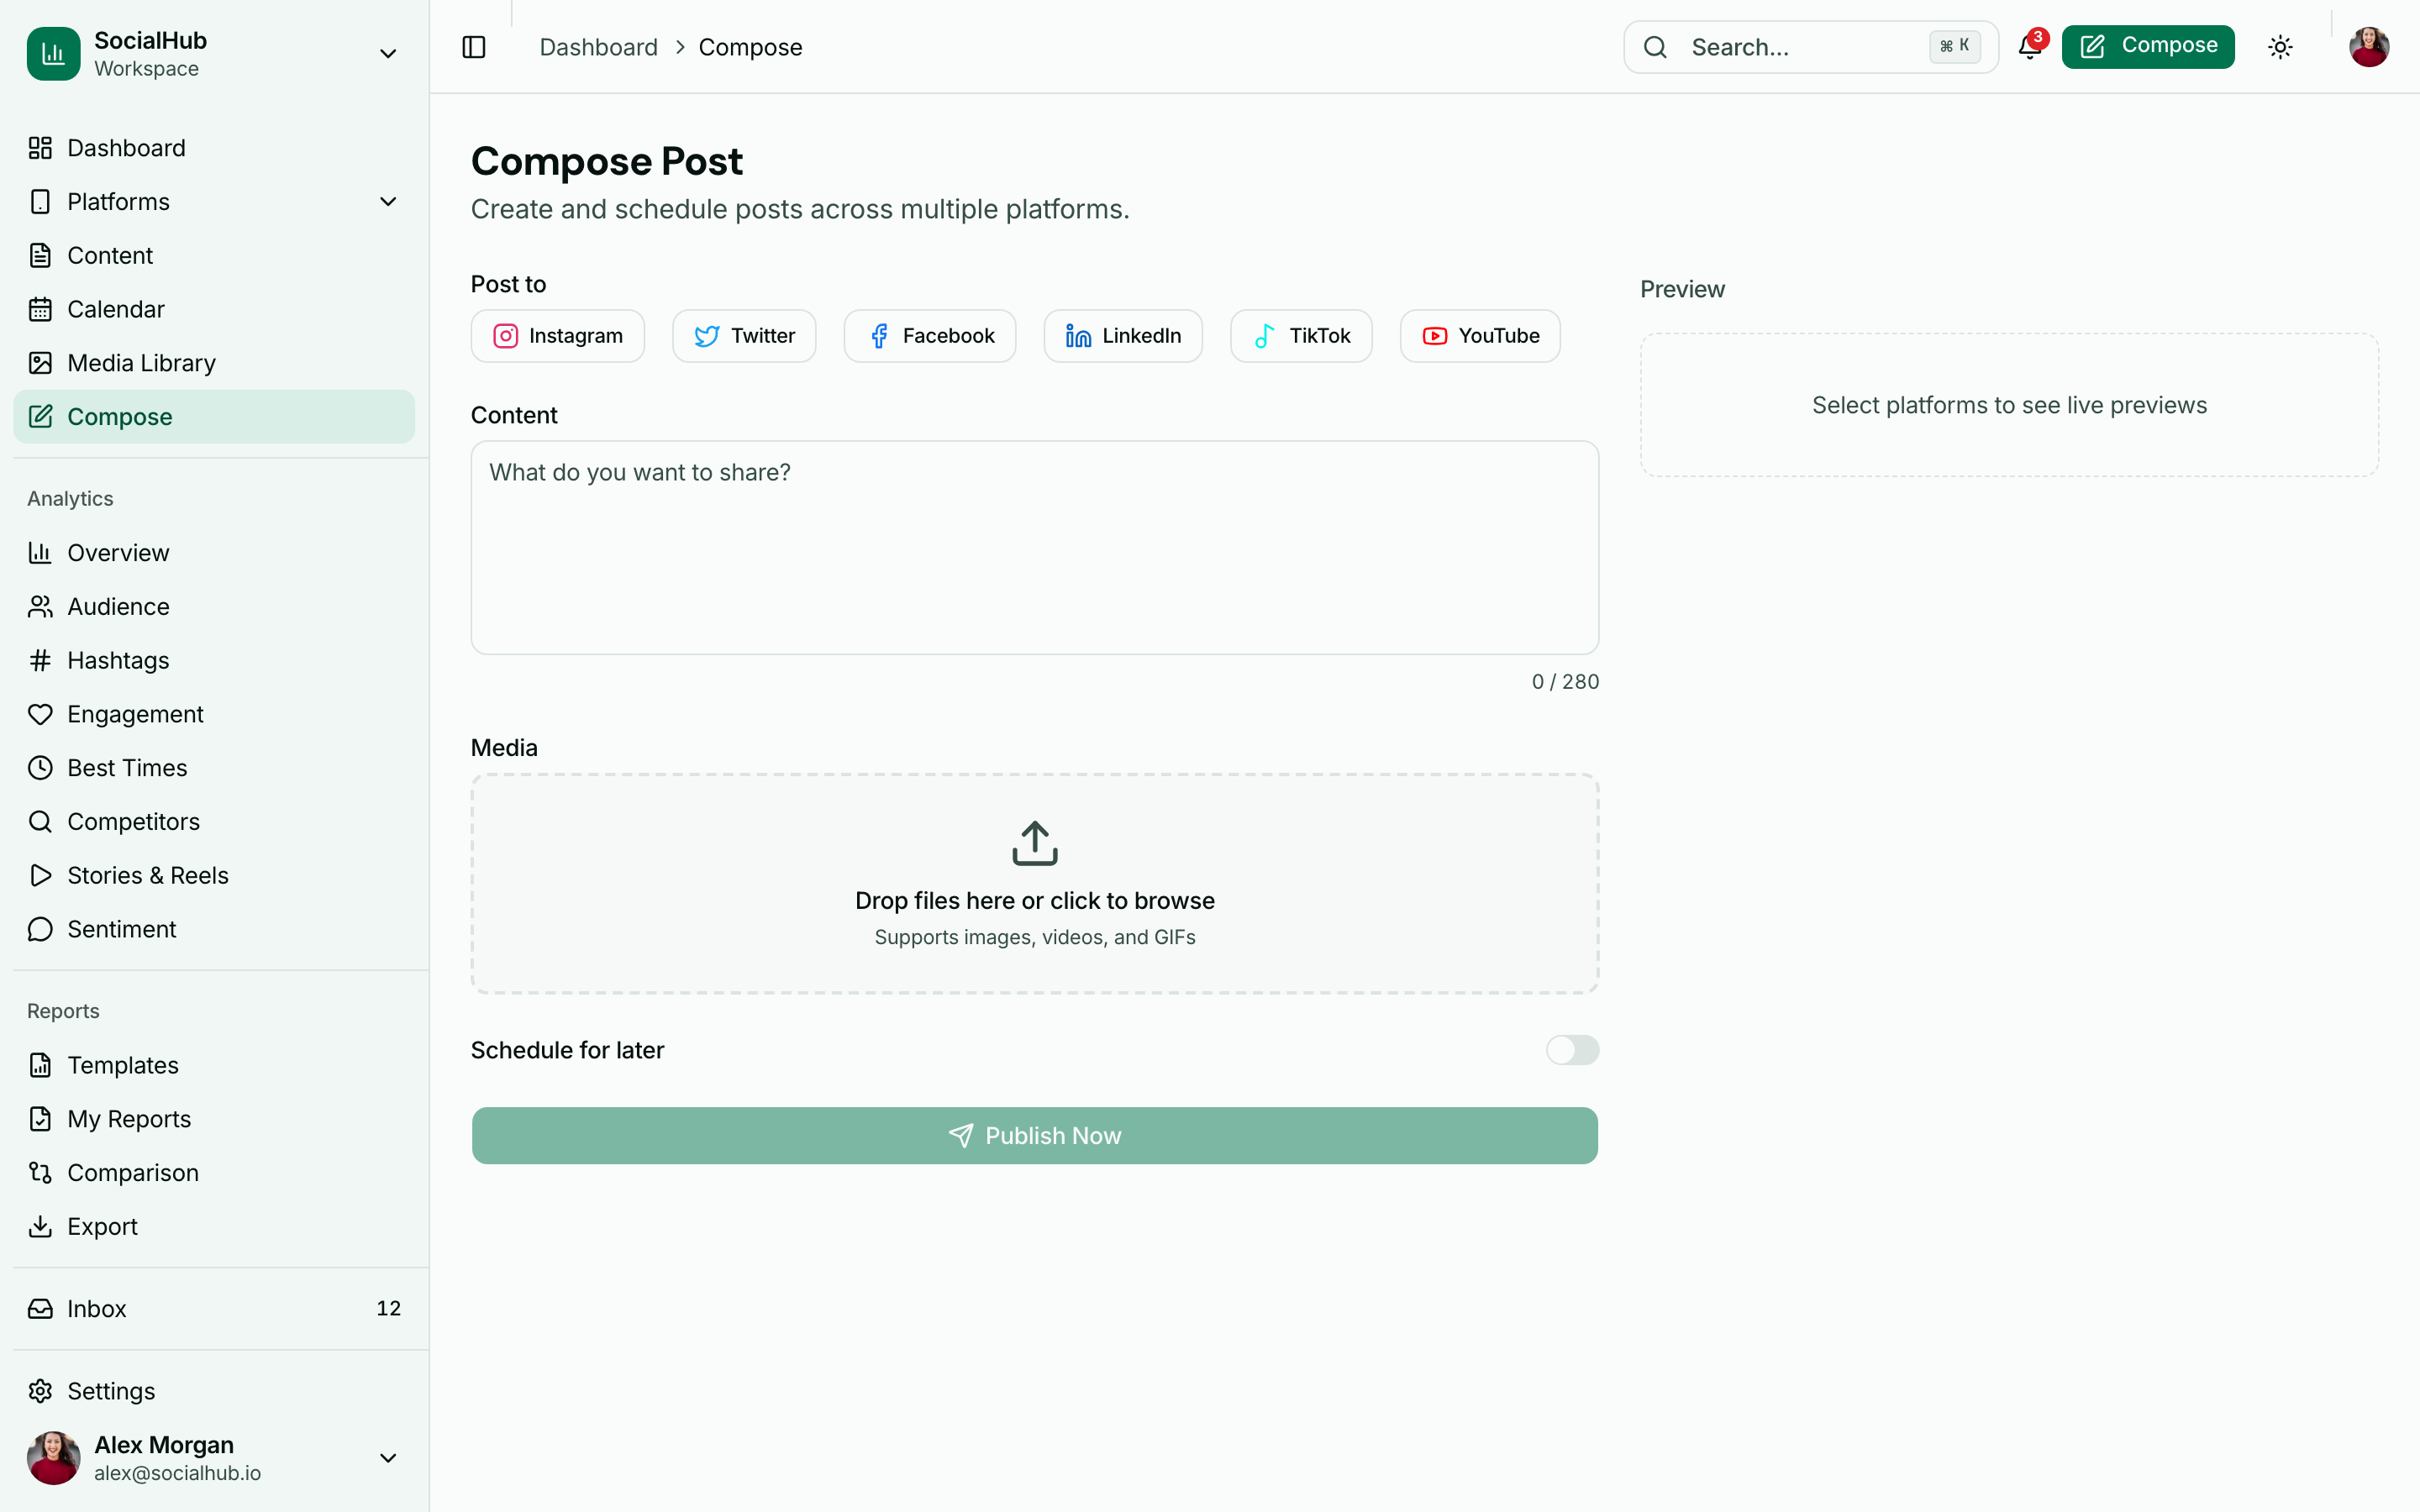The image size is (2420, 1512).
Task: Open the Hashtags analytics section
Action: (x=119, y=660)
